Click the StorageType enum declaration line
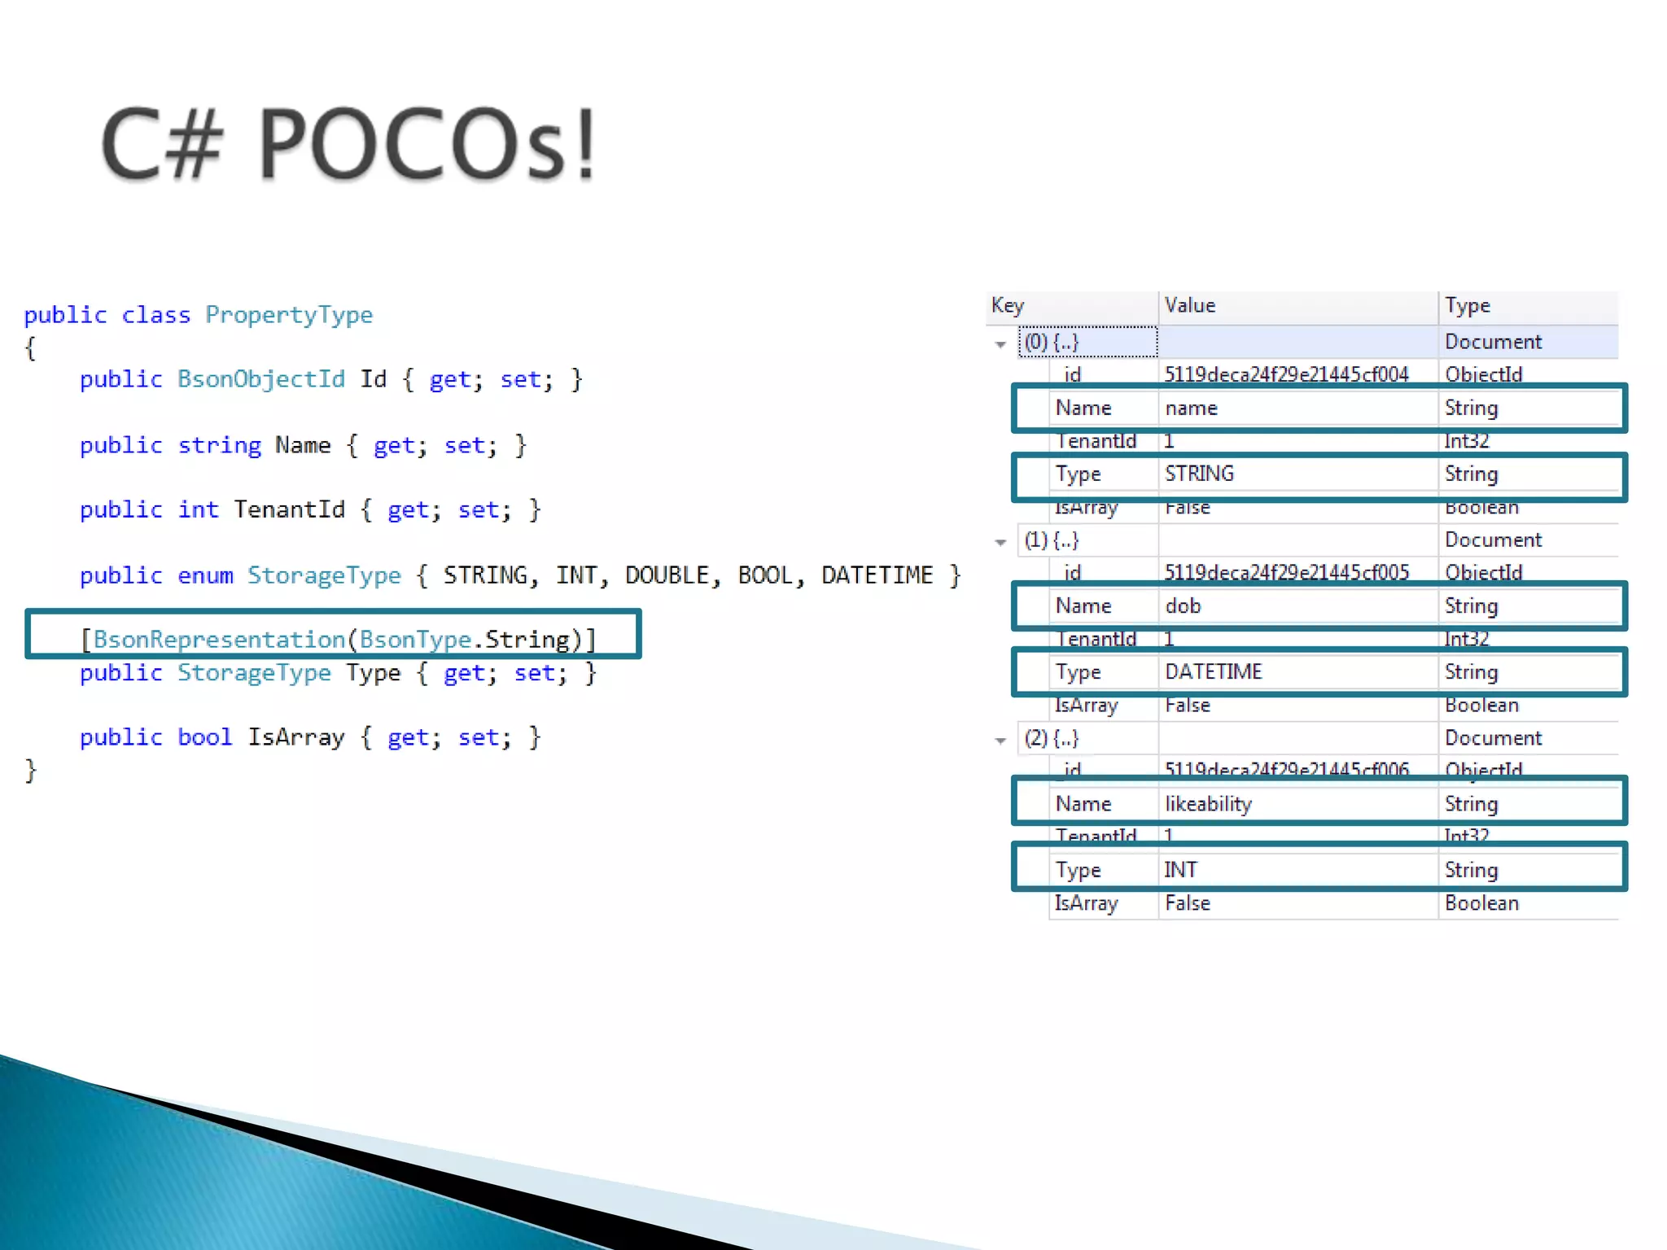Screen dimensions: 1667x1250 [x=519, y=575]
